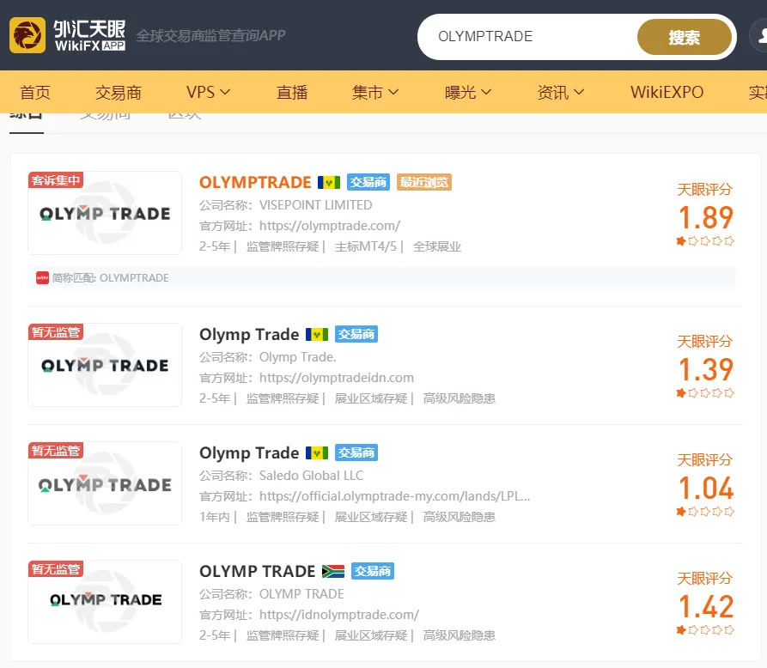767x668 pixels.
Task: Click the official.olymptrade-my.com URL text
Action: click(395, 496)
